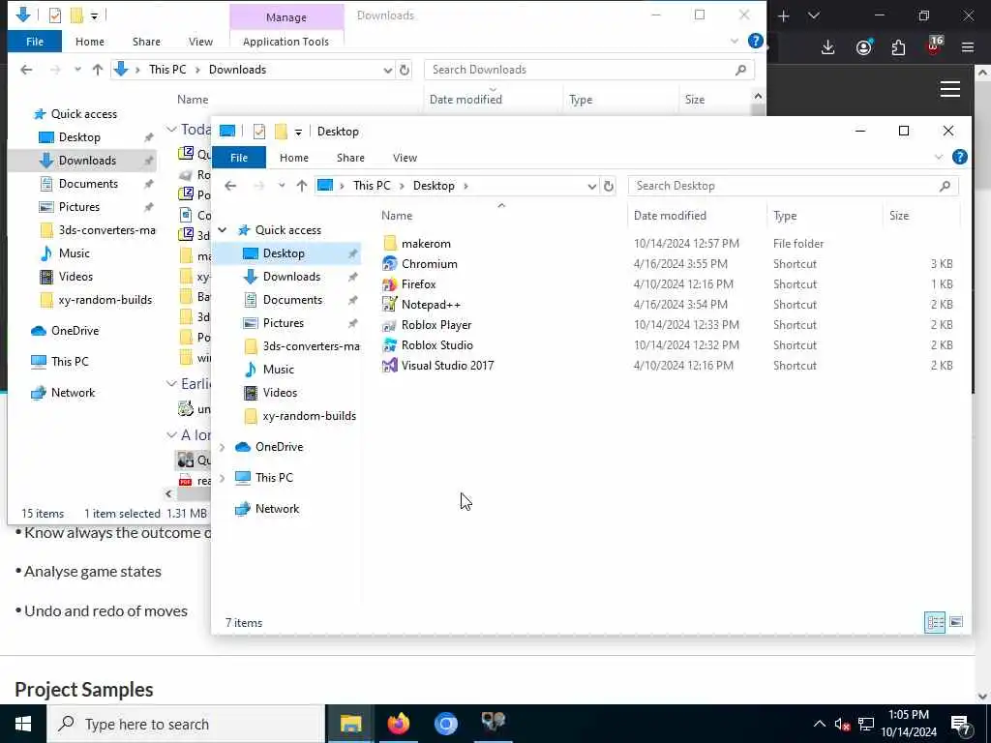Click Properties quick access icon in Desktop title bar

(x=259, y=132)
